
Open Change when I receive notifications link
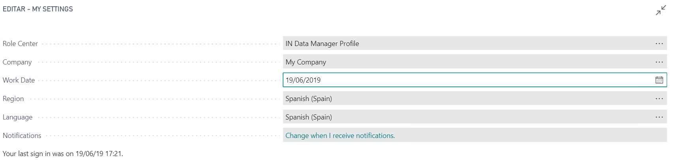(340, 136)
